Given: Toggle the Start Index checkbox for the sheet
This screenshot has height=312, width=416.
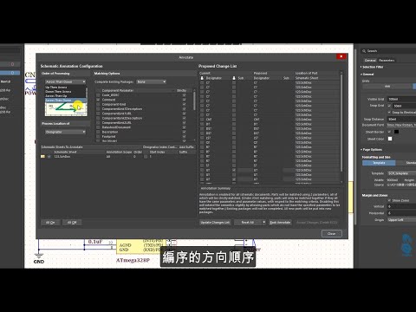Looking at the screenshot, I should click(146, 156).
